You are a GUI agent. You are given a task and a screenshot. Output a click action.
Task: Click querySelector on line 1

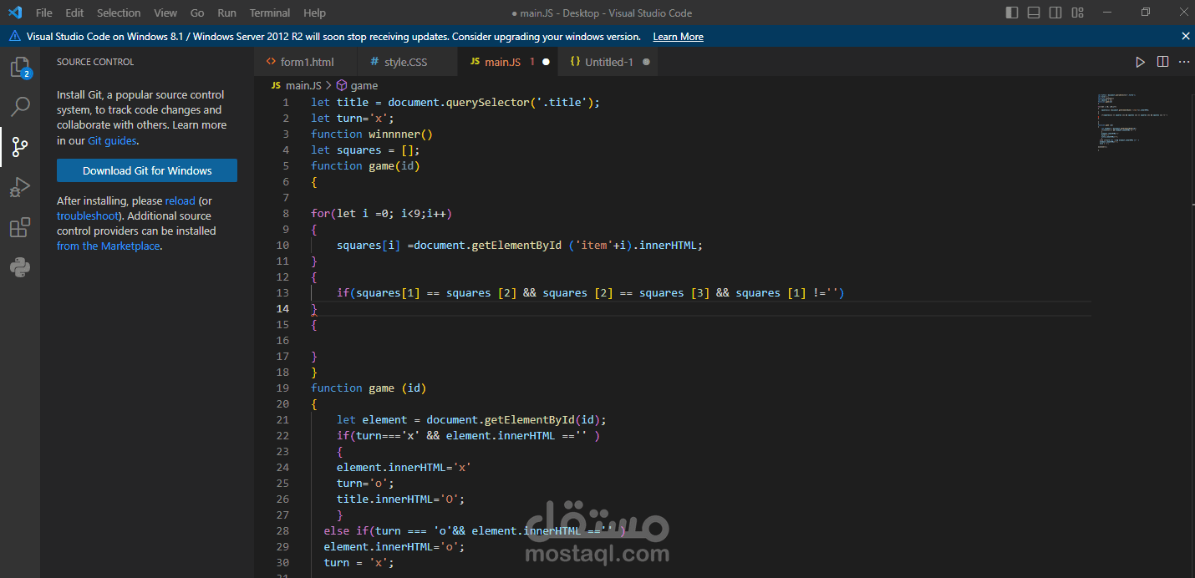[487, 102]
